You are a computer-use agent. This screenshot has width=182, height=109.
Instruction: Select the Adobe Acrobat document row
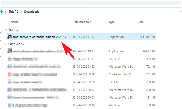coord(81,74)
